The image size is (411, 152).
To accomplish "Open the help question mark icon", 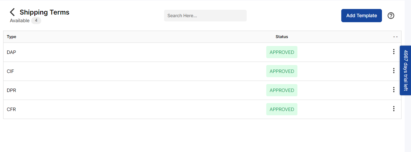I will coord(391,16).
